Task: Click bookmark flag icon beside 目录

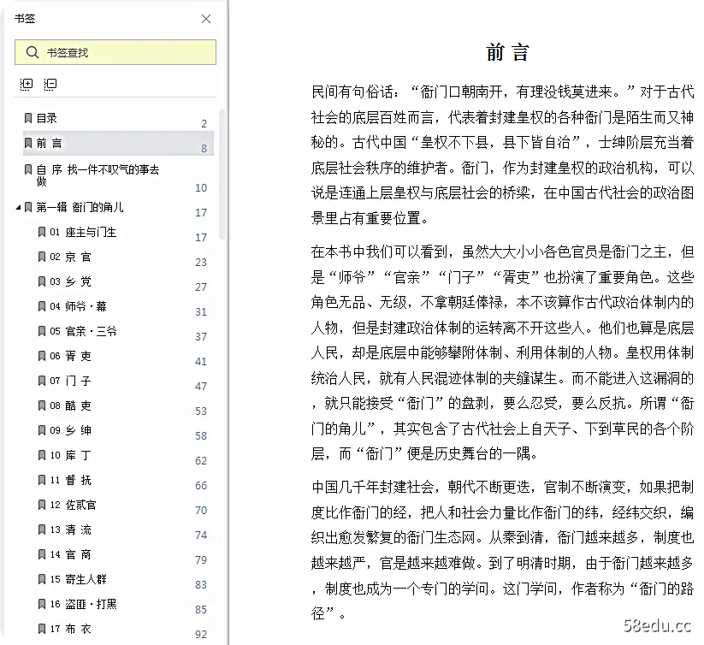Action: pyautogui.click(x=28, y=118)
